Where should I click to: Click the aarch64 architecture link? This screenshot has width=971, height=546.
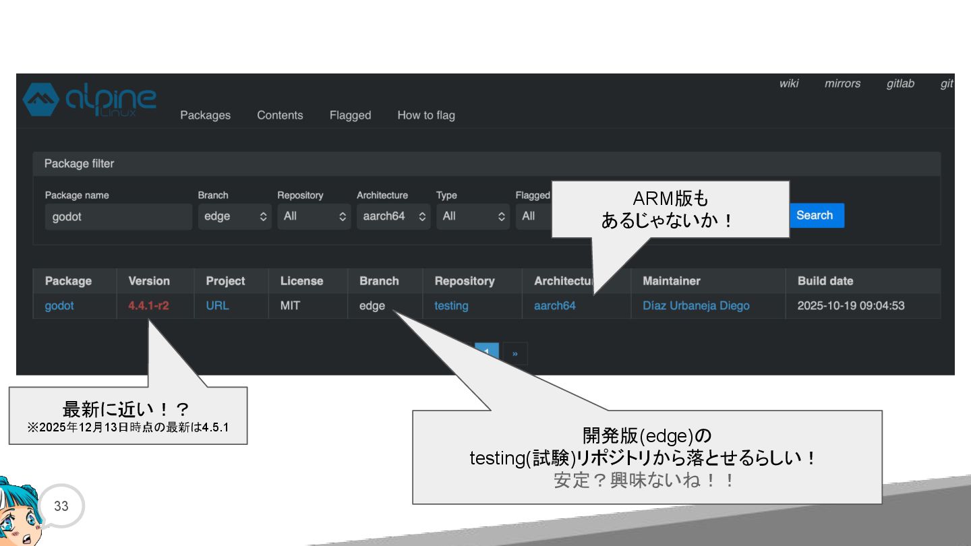[555, 305]
